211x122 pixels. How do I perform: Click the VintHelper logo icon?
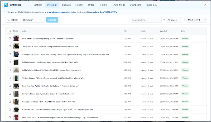6,5
